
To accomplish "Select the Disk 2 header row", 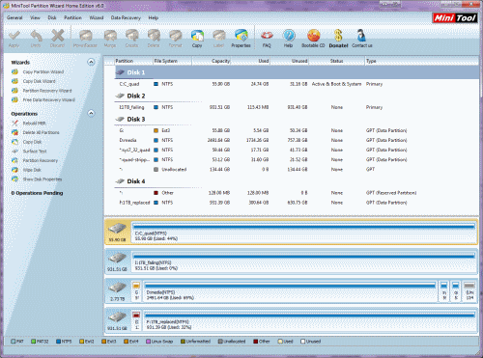I will pyautogui.click(x=297, y=96).
